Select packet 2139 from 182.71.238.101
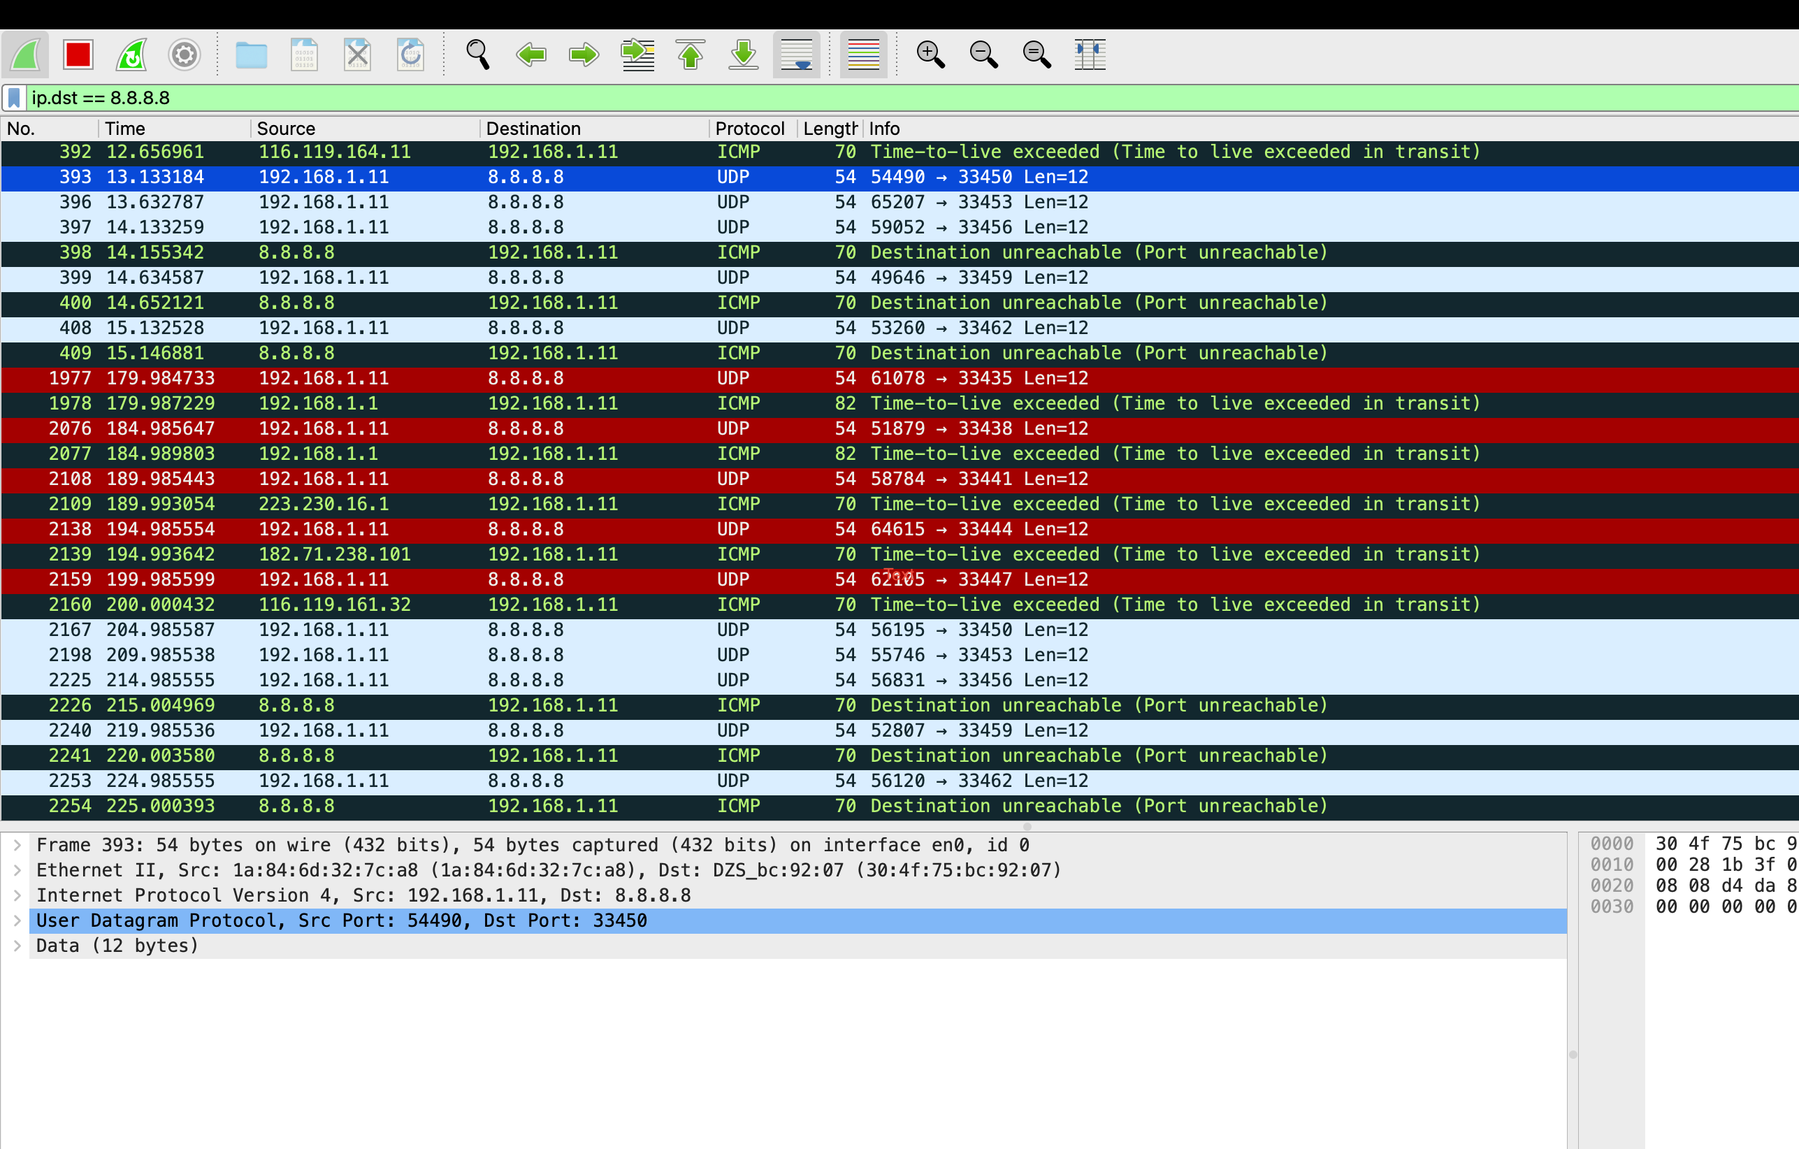The height and width of the screenshot is (1149, 1799). (x=899, y=554)
